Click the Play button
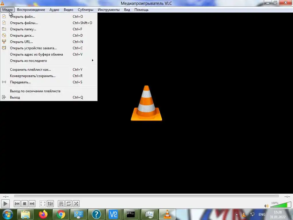This screenshot has width=293, height=220. pyautogui.click(x=5, y=204)
